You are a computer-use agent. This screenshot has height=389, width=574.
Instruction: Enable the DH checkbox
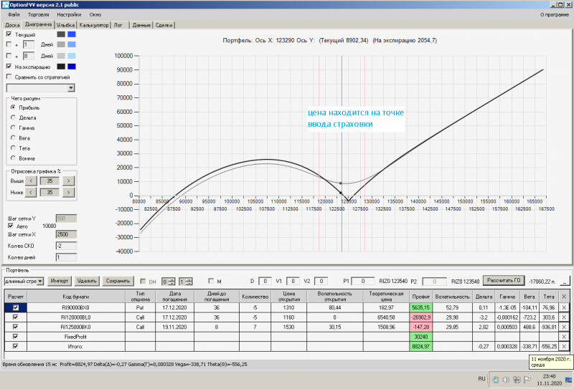point(143,281)
